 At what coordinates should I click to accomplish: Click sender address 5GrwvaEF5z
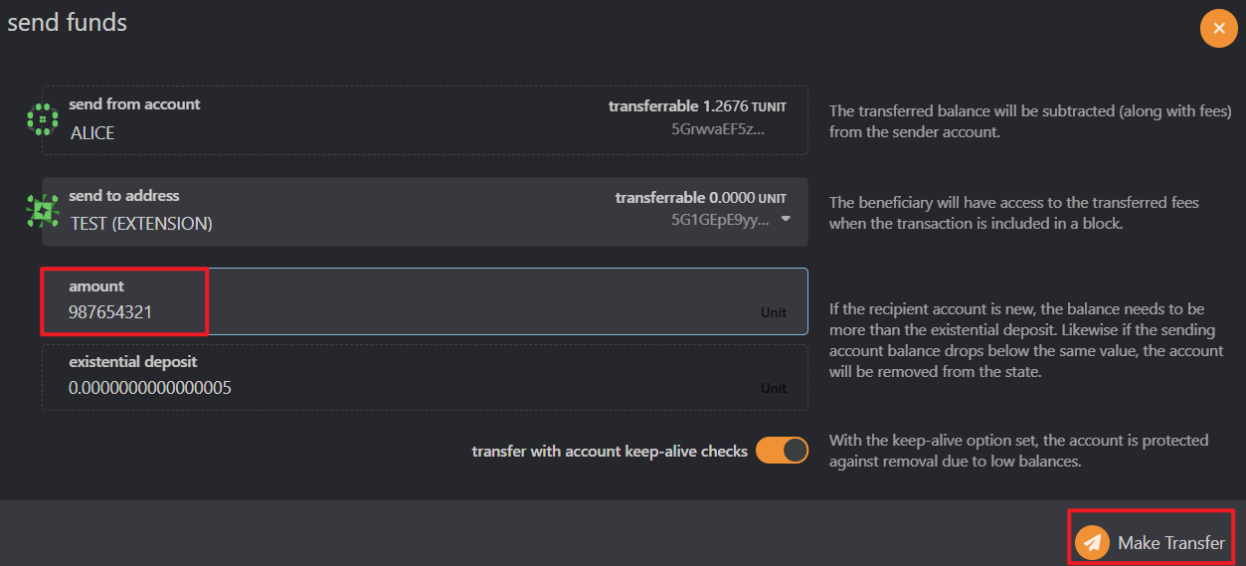point(718,128)
